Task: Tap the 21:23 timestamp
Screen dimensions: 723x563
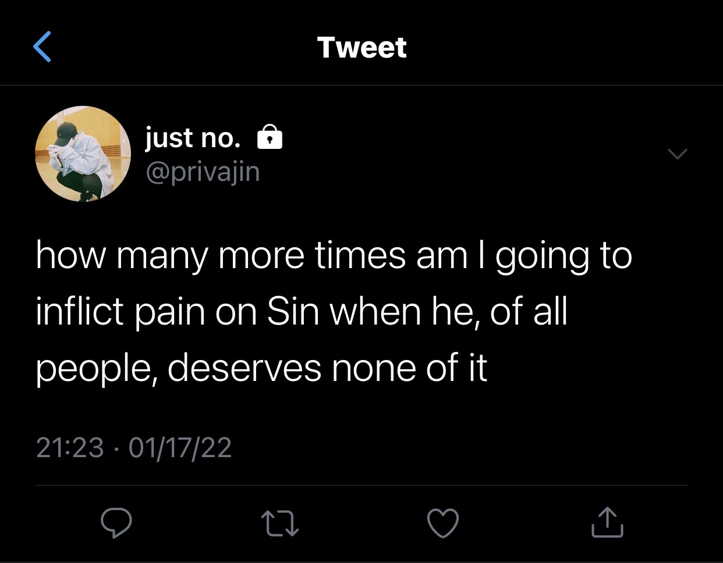Action: click(x=70, y=447)
